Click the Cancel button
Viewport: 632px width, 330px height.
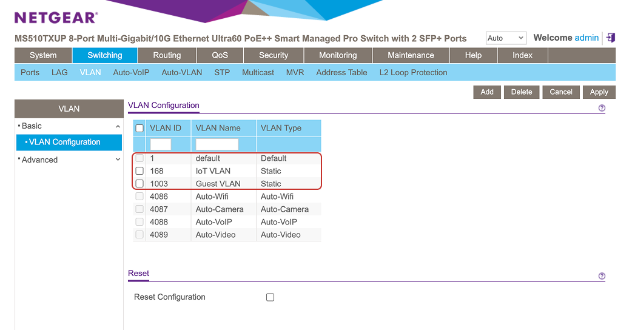561,92
